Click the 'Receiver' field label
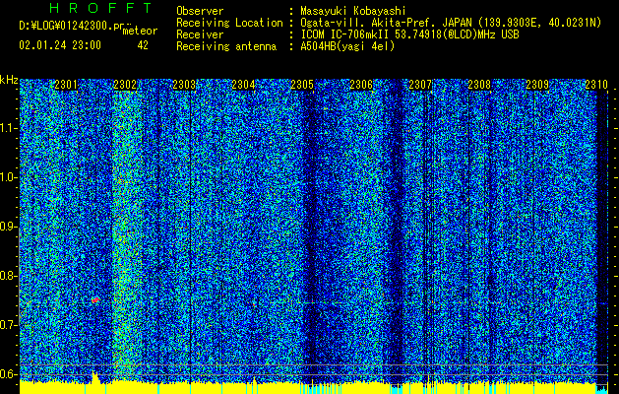Viewport: 619px width, 394px height. [x=200, y=34]
